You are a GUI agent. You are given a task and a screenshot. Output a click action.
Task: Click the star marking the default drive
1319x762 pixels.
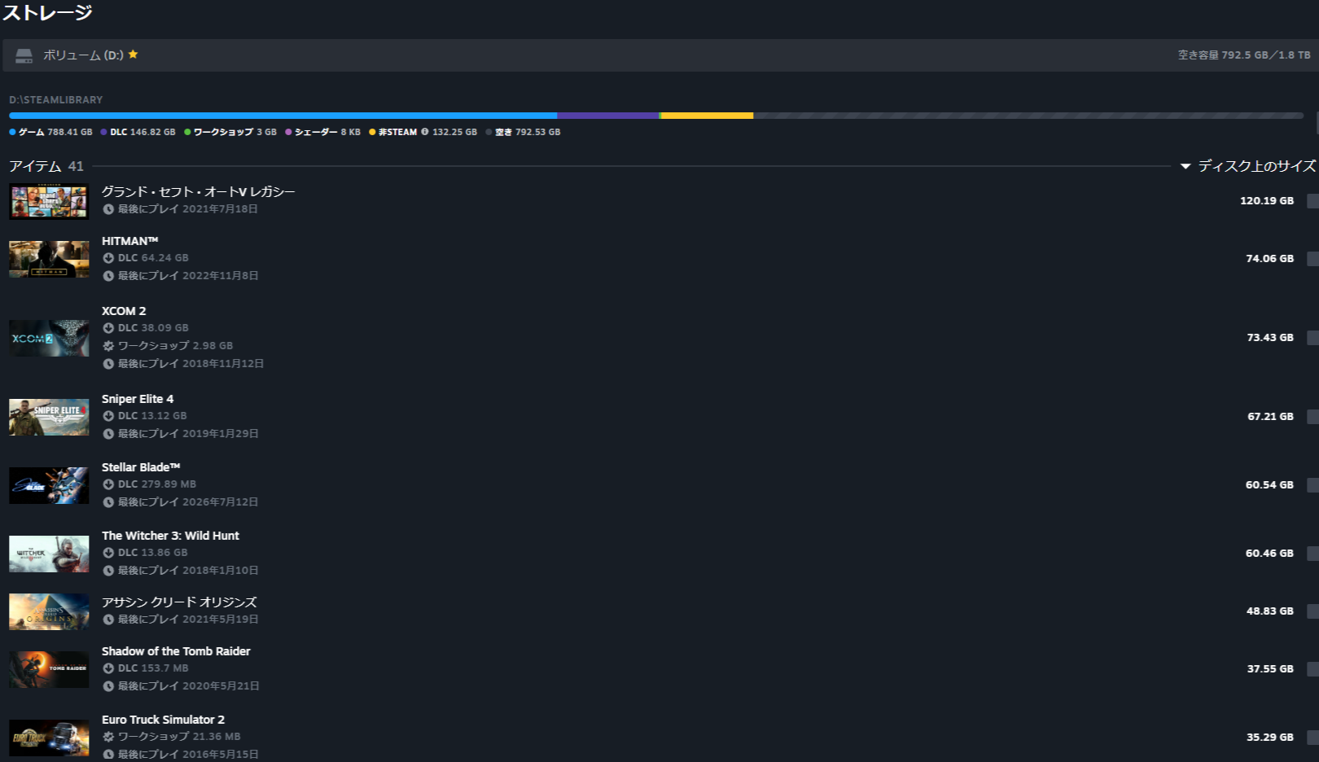point(133,55)
